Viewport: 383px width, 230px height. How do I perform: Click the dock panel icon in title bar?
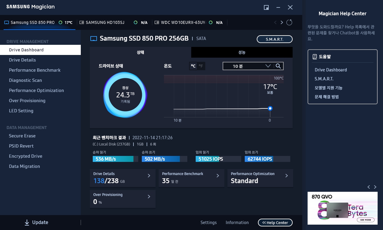(266, 7)
